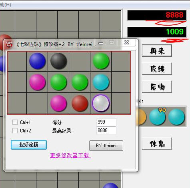Click the orange ball in next-balls panel
Viewport: 190px width, 188px height.
point(142,117)
